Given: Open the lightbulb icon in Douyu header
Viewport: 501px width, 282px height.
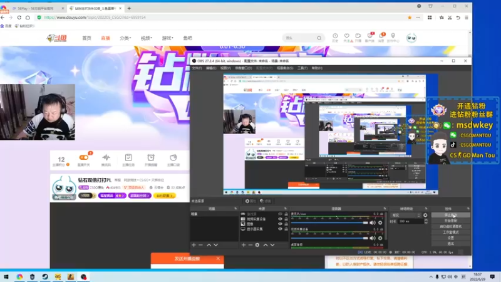Looking at the screenshot, I should pyautogui.click(x=393, y=36).
